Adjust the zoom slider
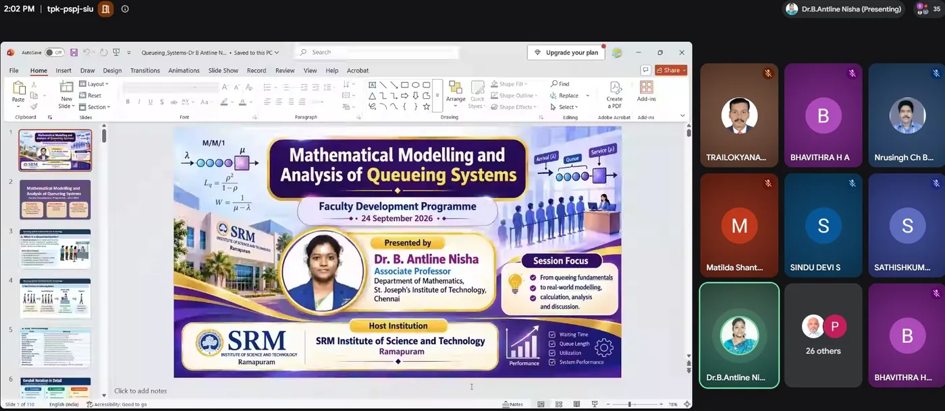This screenshot has height=411, width=945. 629,404
